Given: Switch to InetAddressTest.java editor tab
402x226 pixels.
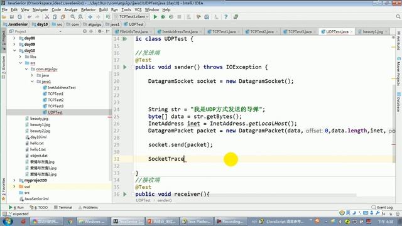Looking at the screenshot, I should pos(180,32).
